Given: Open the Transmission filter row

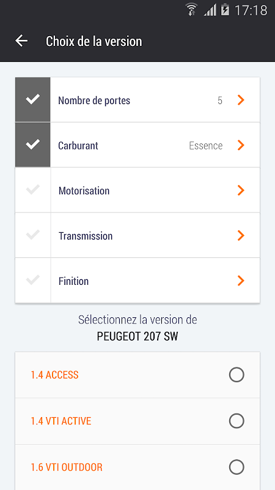Looking at the screenshot, I should pos(137,235).
